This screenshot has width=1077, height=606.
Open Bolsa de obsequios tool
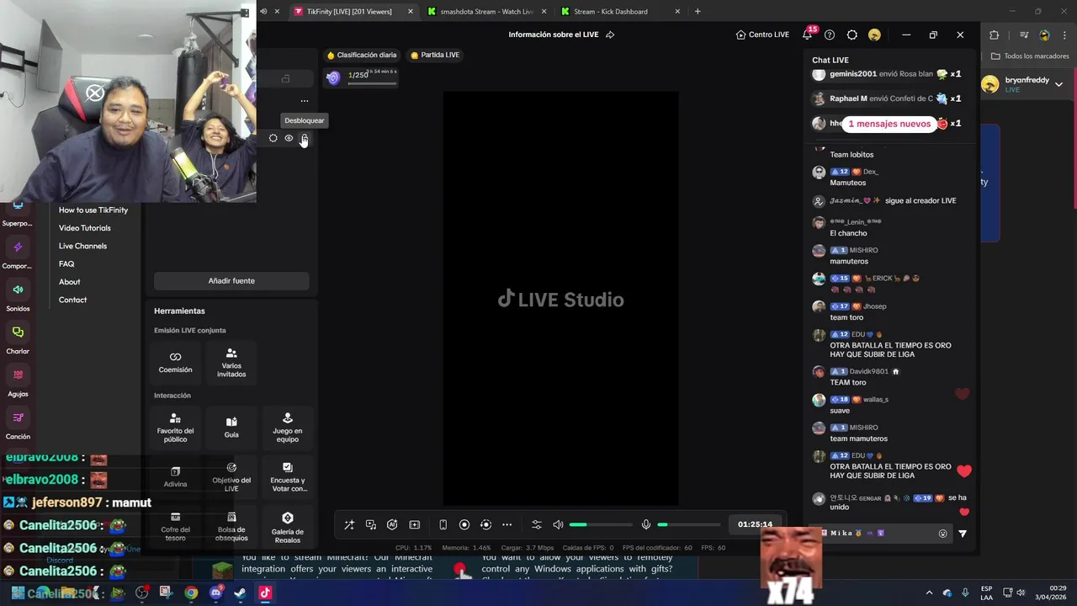[231, 527]
